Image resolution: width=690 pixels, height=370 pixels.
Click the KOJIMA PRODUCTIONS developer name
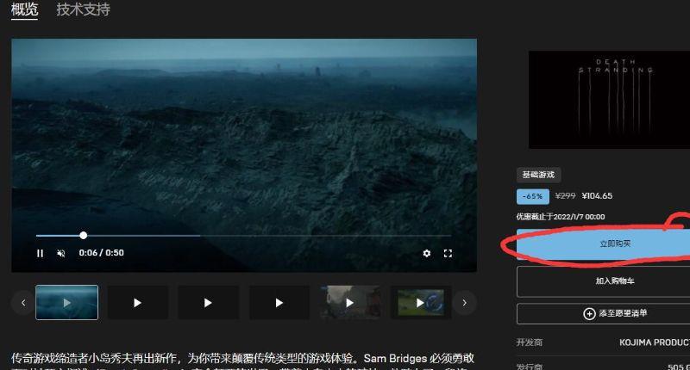(x=655, y=342)
